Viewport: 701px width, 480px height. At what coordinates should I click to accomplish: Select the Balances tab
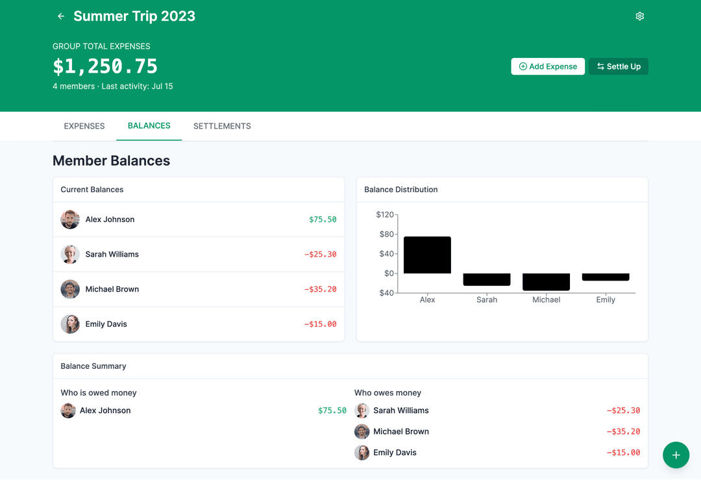pos(149,126)
